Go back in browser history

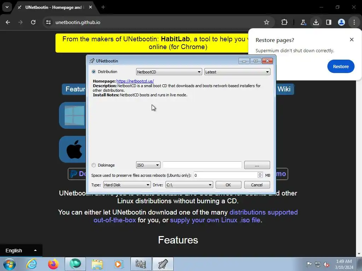pyautogui.click(x=8, y=22)
